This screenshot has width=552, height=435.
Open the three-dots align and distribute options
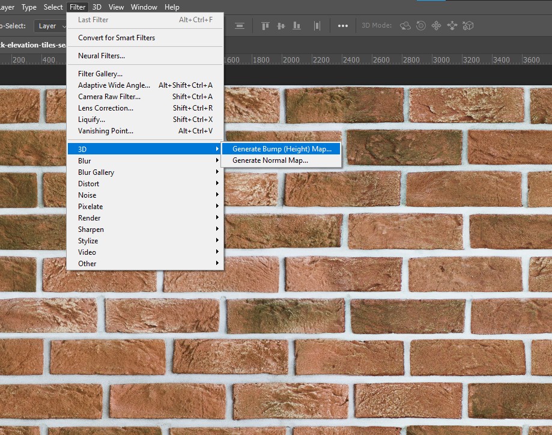point(343,26)
